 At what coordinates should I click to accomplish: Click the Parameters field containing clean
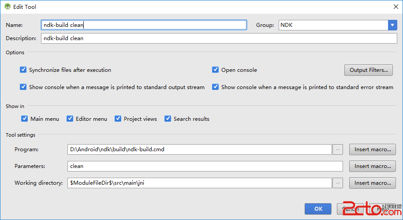point(205,166)
